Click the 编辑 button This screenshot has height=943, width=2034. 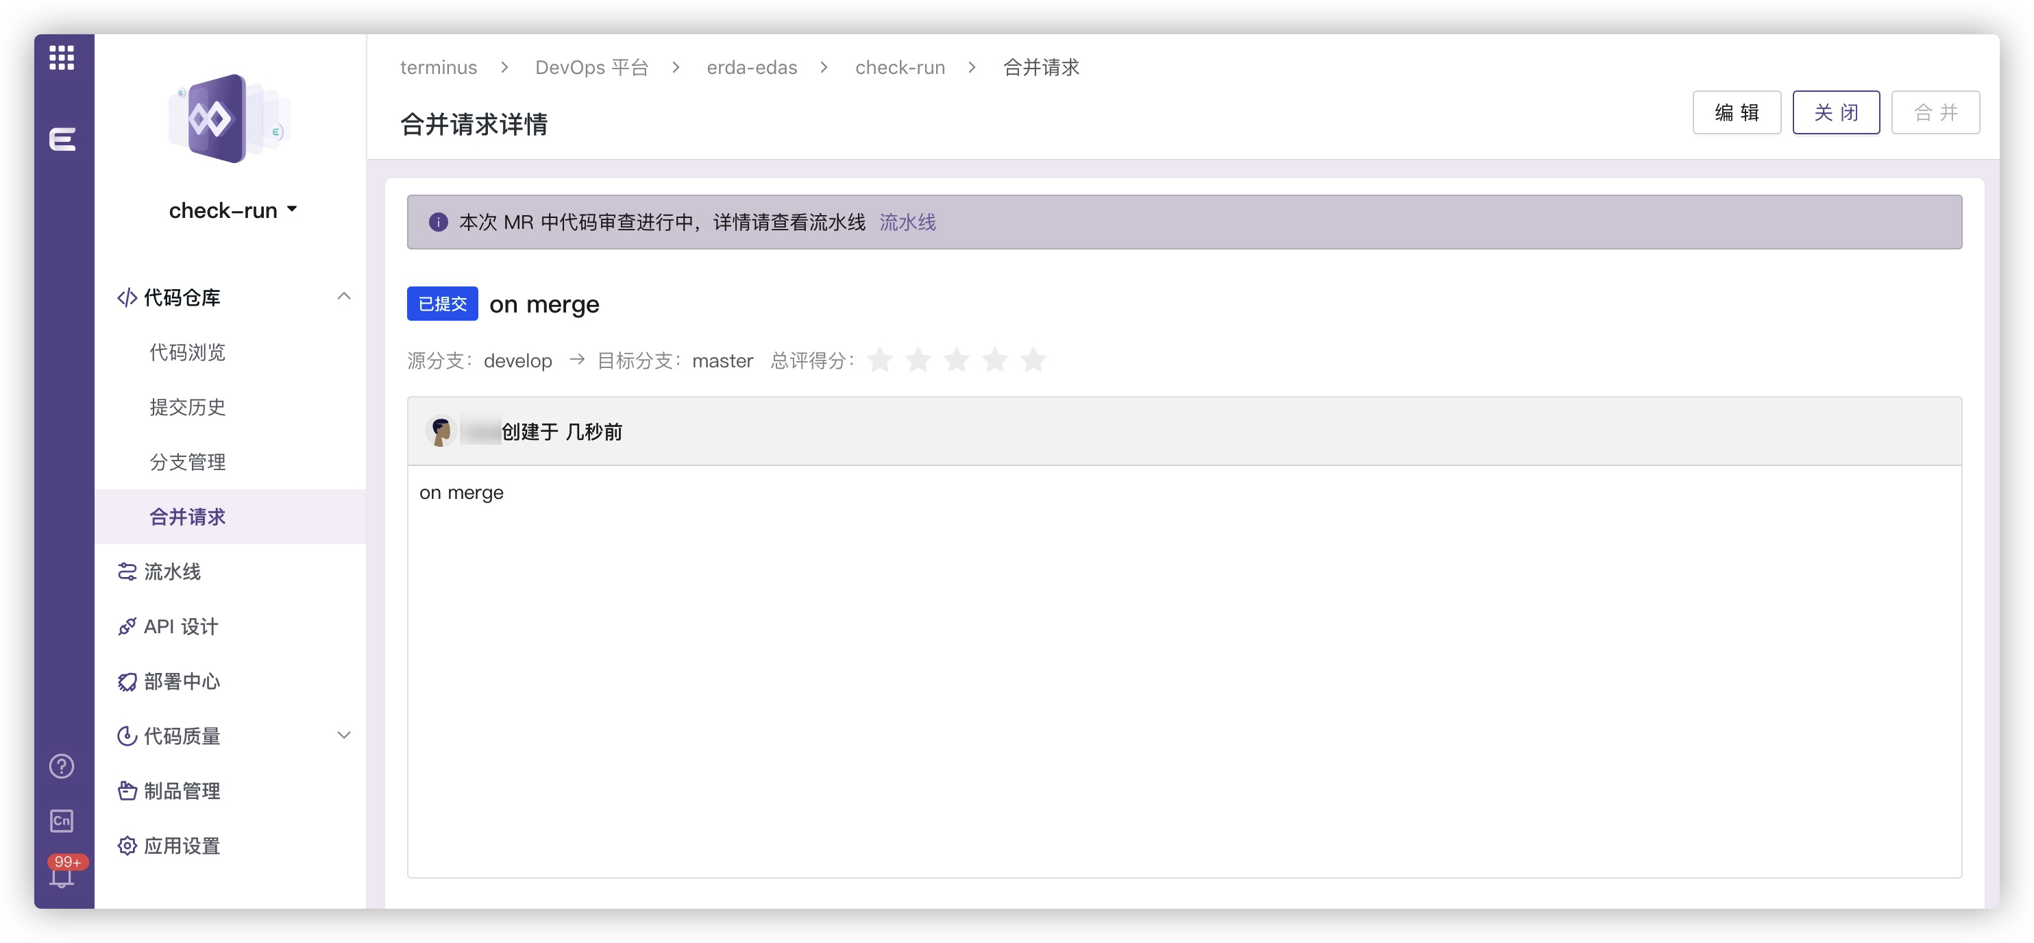(x=1737, y=112)
